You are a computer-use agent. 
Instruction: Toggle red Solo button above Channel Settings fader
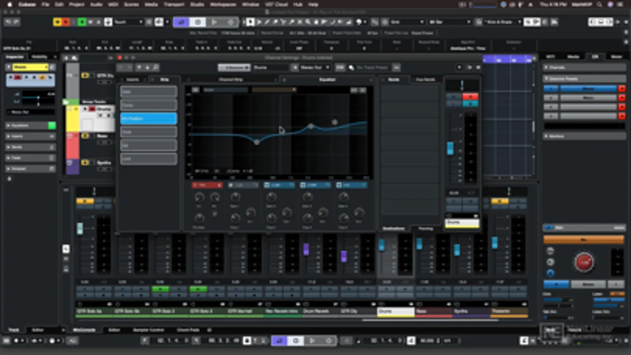pos(470,97)
